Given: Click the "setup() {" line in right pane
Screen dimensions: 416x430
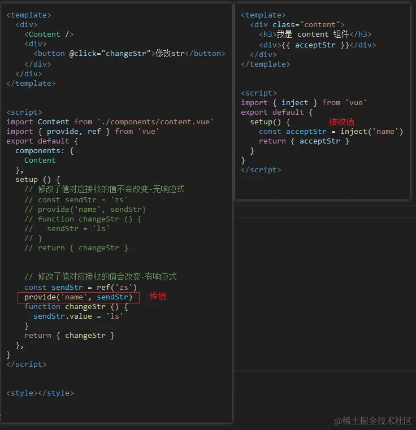Looking at the screenshot, I should (270, 121).
